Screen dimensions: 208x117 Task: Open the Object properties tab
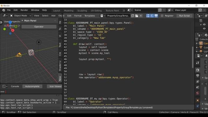coord(198,100)
